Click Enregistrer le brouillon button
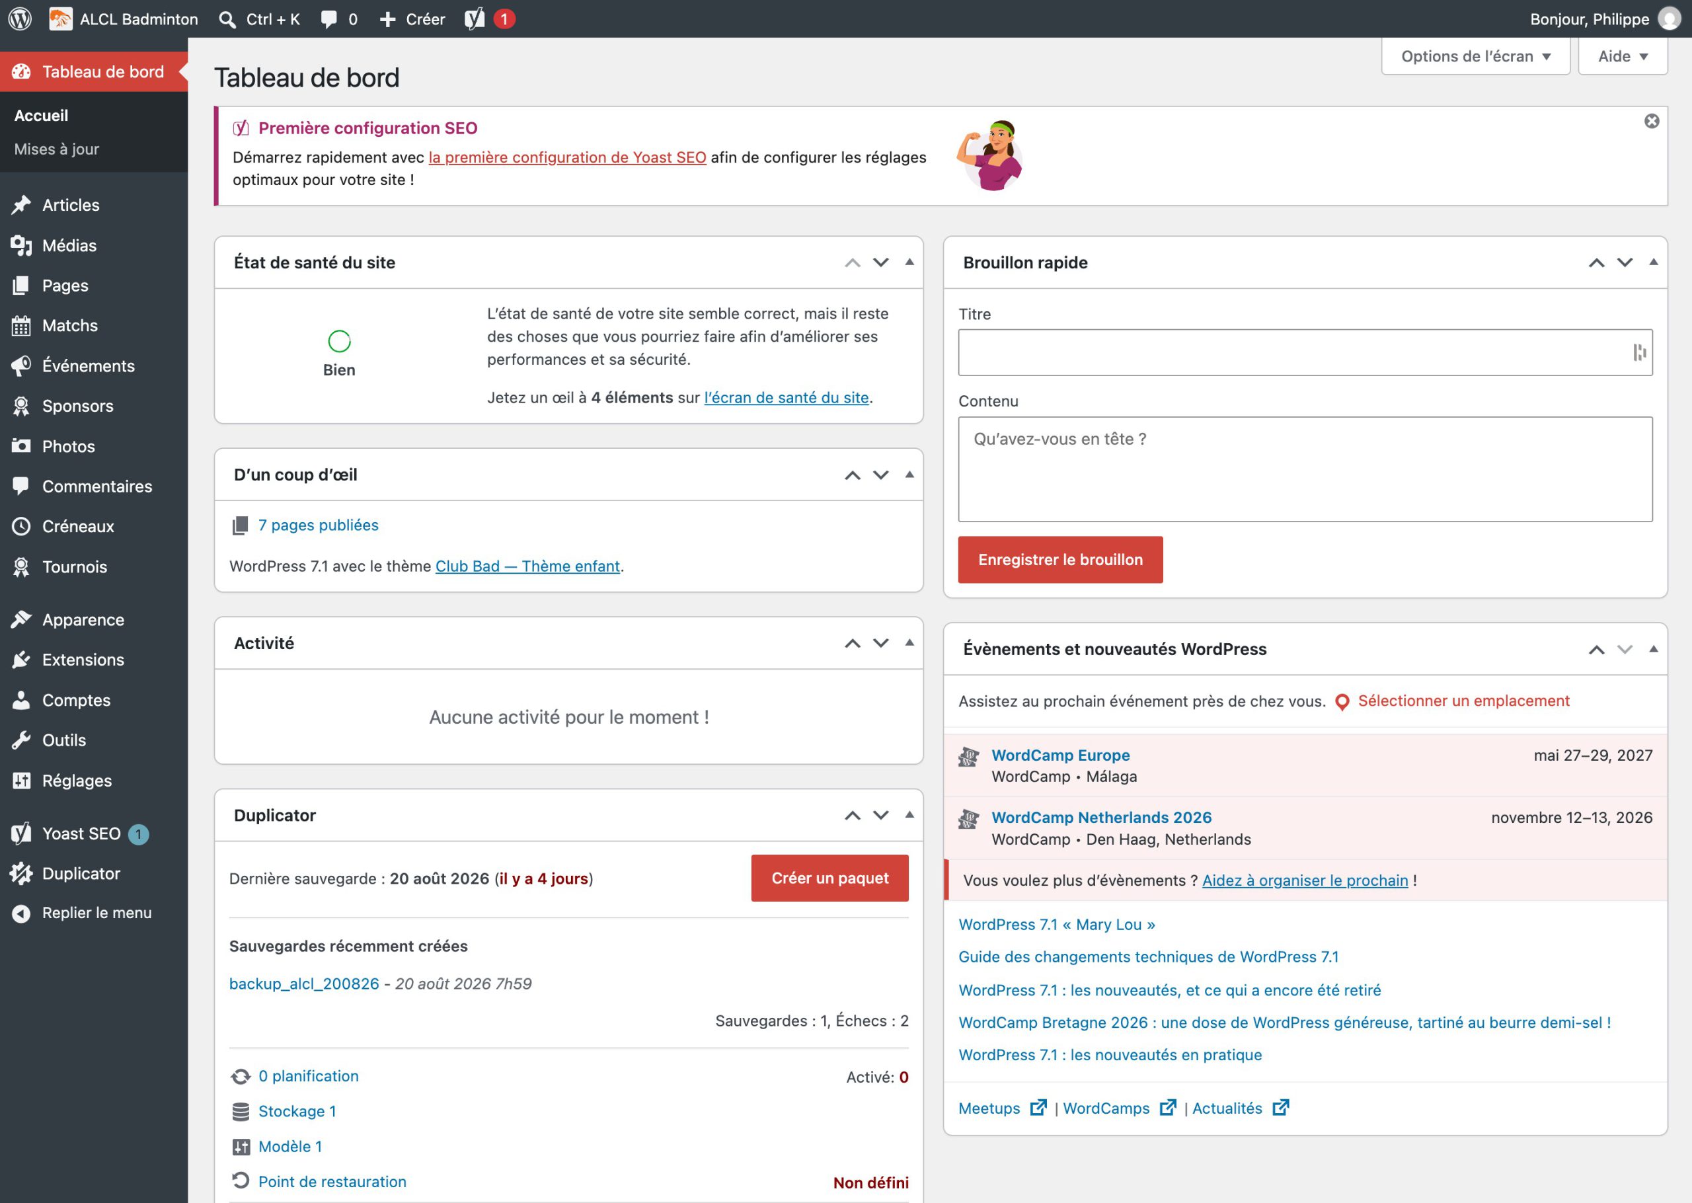The image size is (1692, 1203). (x=1059, y=559)
